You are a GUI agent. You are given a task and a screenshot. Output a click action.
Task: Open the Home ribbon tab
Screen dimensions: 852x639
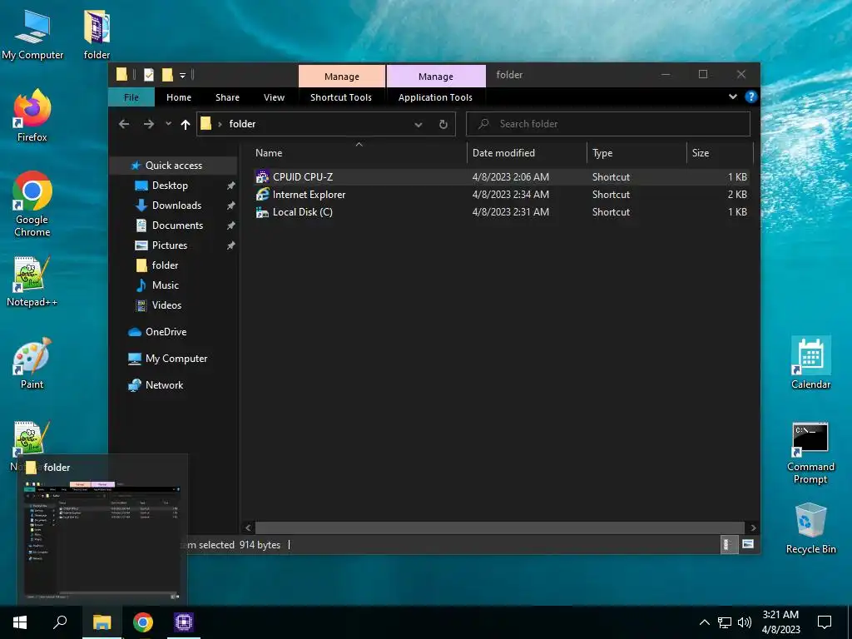179,97
